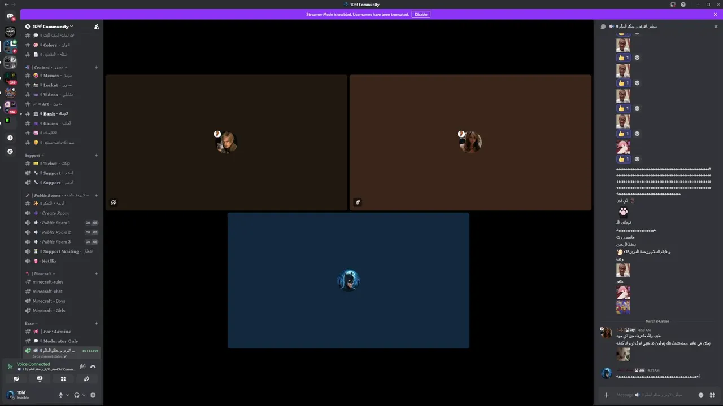The height and width of the screenshot is (406, 723).
Task: Open Discover servers compass icon
Action: [10, 151]
